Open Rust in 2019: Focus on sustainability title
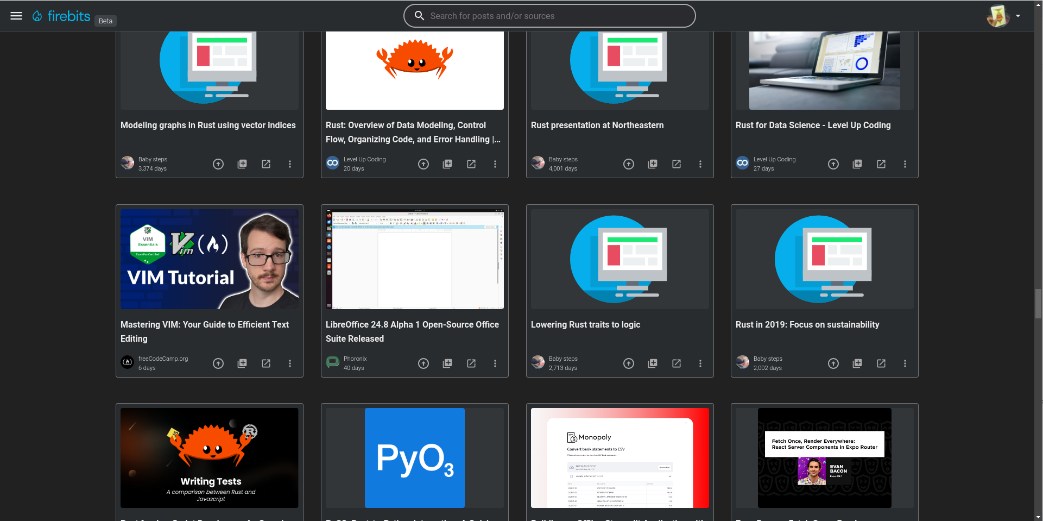The height and width of the screenshot is (521, 1043). pyautogui.click(x=807, y=325)
